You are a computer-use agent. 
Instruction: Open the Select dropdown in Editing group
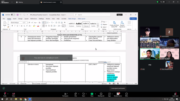click(104, 27)
